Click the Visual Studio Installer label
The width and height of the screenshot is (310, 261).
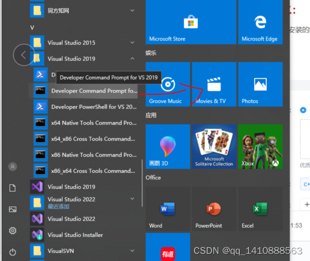pos(75,235)
